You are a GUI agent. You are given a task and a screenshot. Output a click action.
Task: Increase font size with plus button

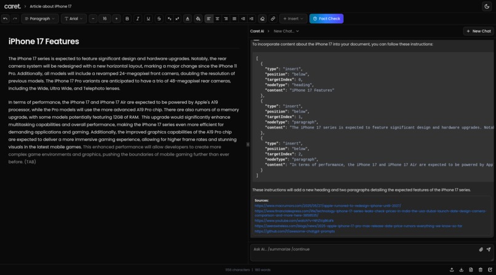116,18
